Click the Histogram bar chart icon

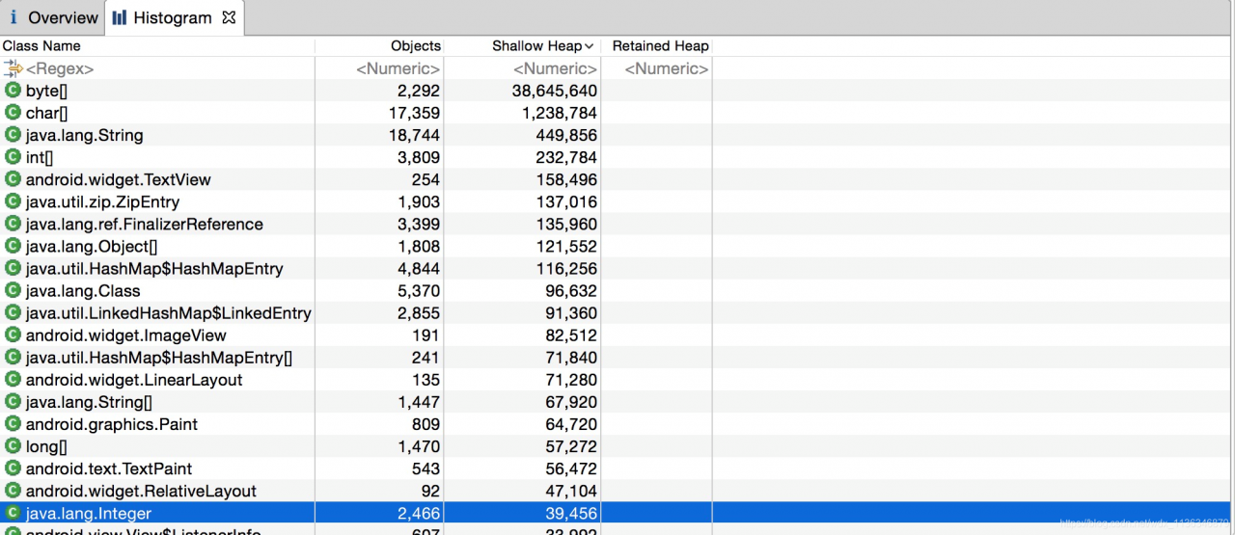pyautogui.click(x=120, y=17)
